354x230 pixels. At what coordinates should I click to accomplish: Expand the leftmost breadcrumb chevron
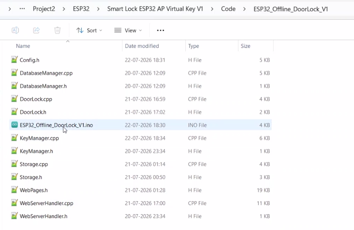click(9, 9)
